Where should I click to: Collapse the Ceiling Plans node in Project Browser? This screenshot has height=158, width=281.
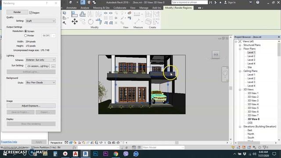240,71
